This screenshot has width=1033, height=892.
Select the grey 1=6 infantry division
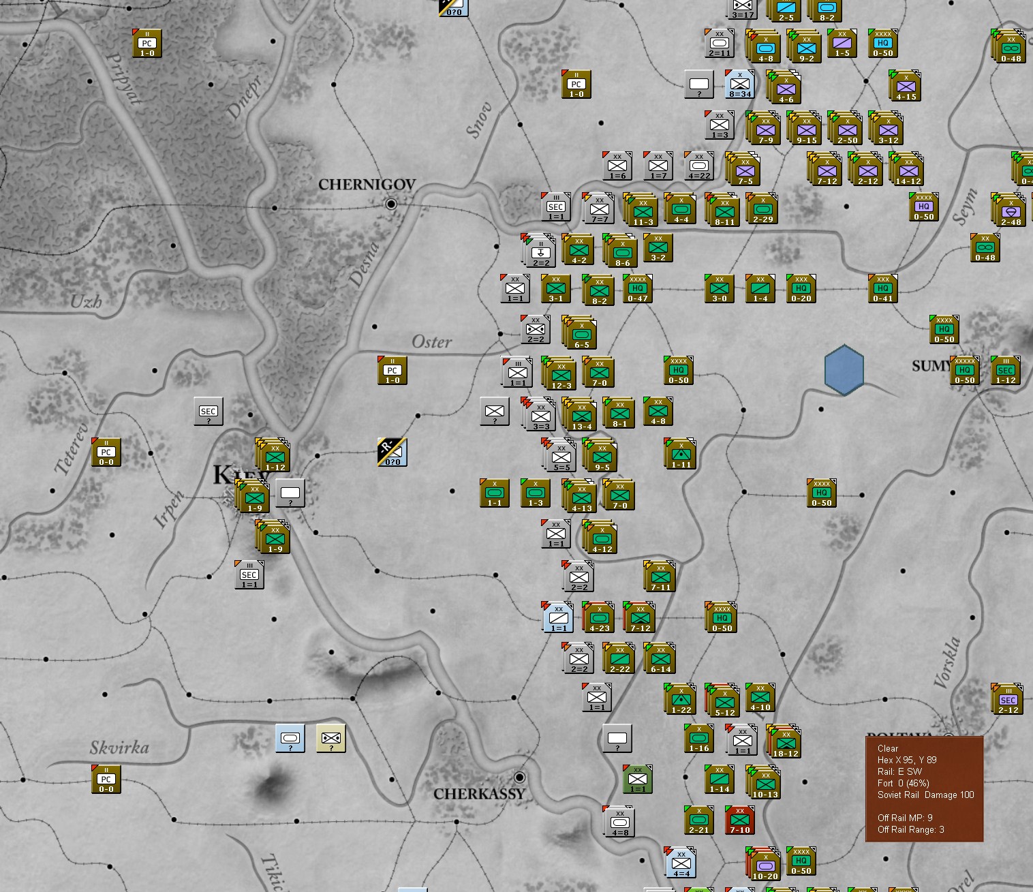(617, 166)
